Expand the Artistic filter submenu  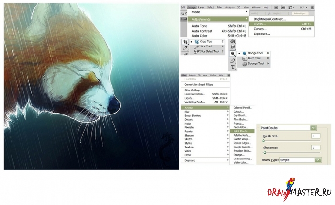tap(205, 108)
